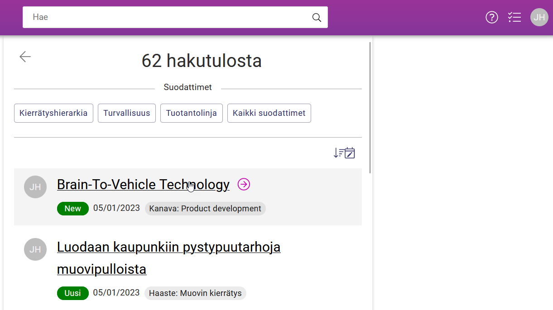
Task: Open the Tuotantolinja filter
Action: [192, 113]
